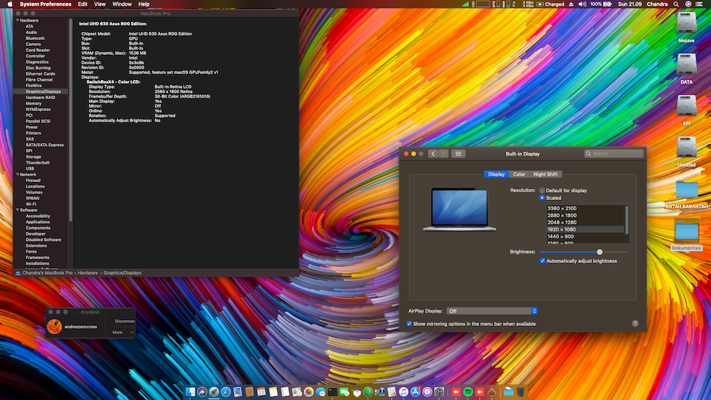This screenshot has height=400, width=711.
Task: Click the Show All preferences grid icon
Action: coord(458,153)
